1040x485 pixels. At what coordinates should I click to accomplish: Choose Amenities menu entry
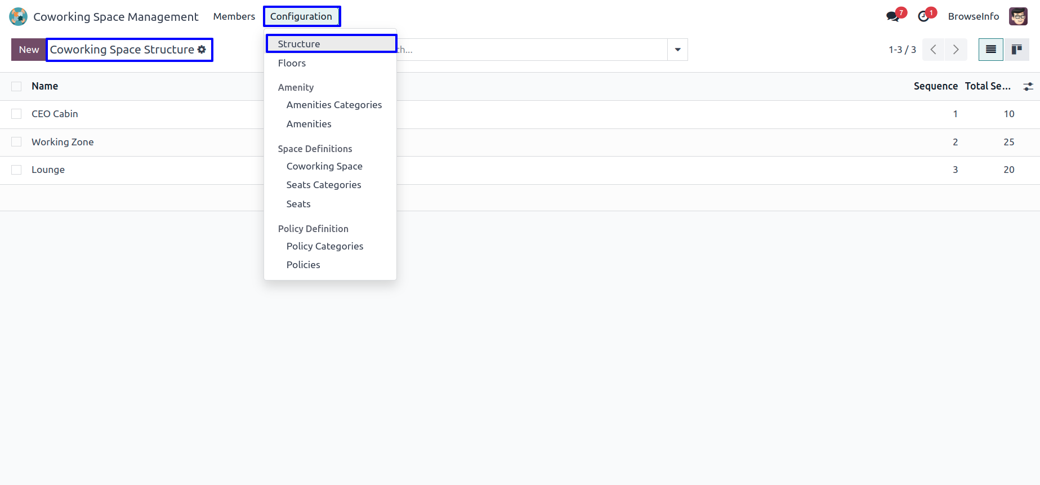[x=331, y=124]
